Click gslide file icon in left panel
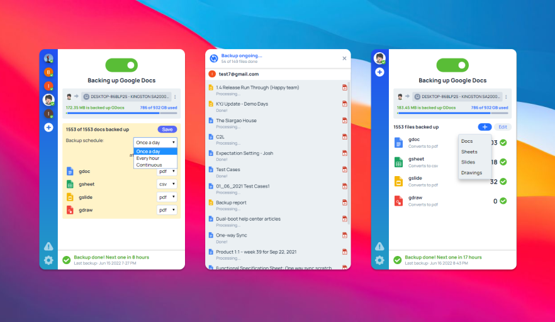The width and height of the screenshot is (555, 322). (x=70, y=197)
